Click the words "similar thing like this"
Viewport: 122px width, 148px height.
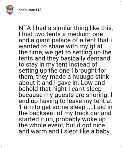tap(83, 28)
